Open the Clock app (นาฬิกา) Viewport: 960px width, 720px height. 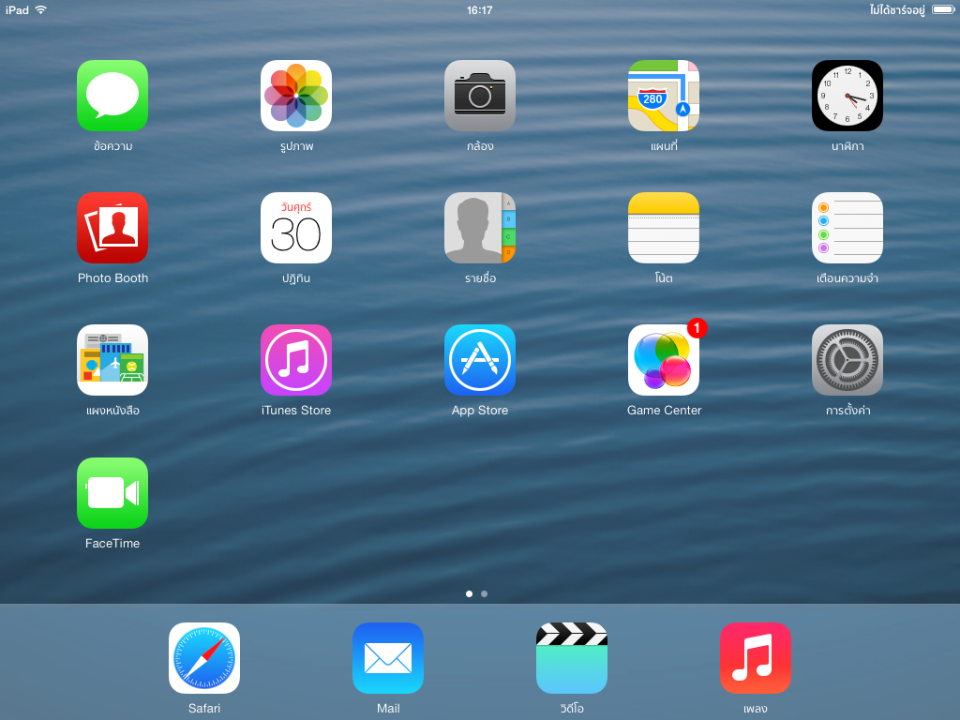click(847, 96)
